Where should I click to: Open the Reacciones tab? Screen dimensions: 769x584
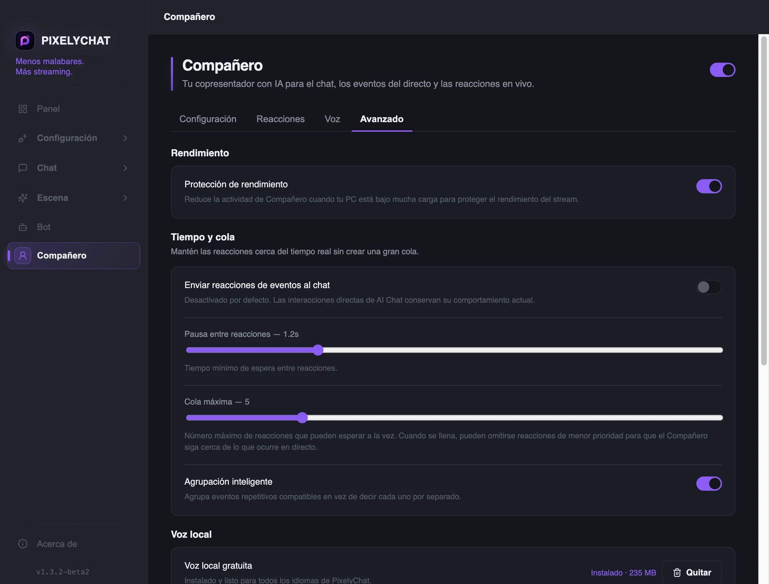(281, 119)
